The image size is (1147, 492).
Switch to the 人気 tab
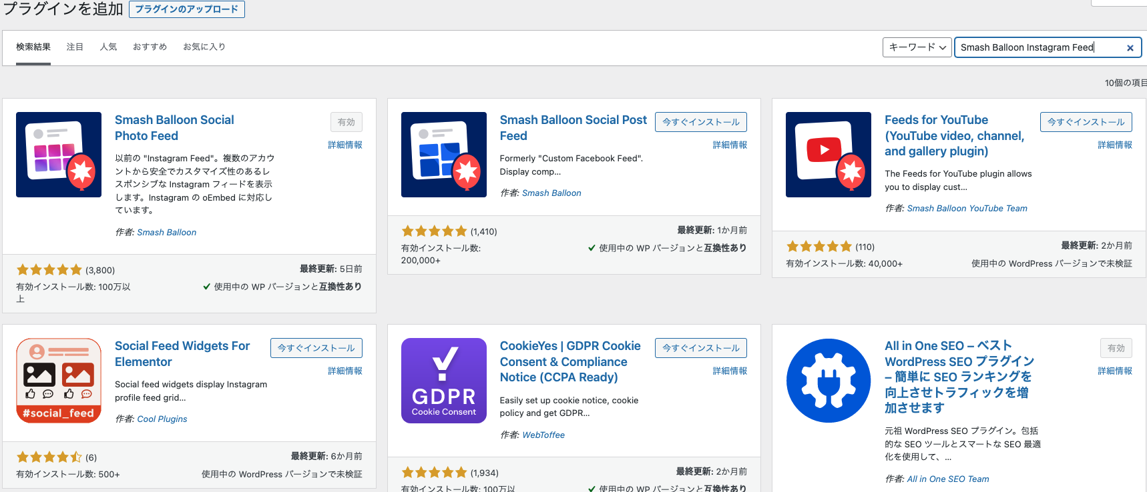click(108, 47)
